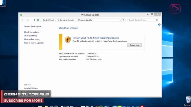Click the 'Today at 21:11' check time

[92, 53]
